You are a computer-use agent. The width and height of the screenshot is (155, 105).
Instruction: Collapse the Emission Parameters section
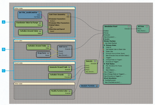pyautogui.click(x=49, y=19)
